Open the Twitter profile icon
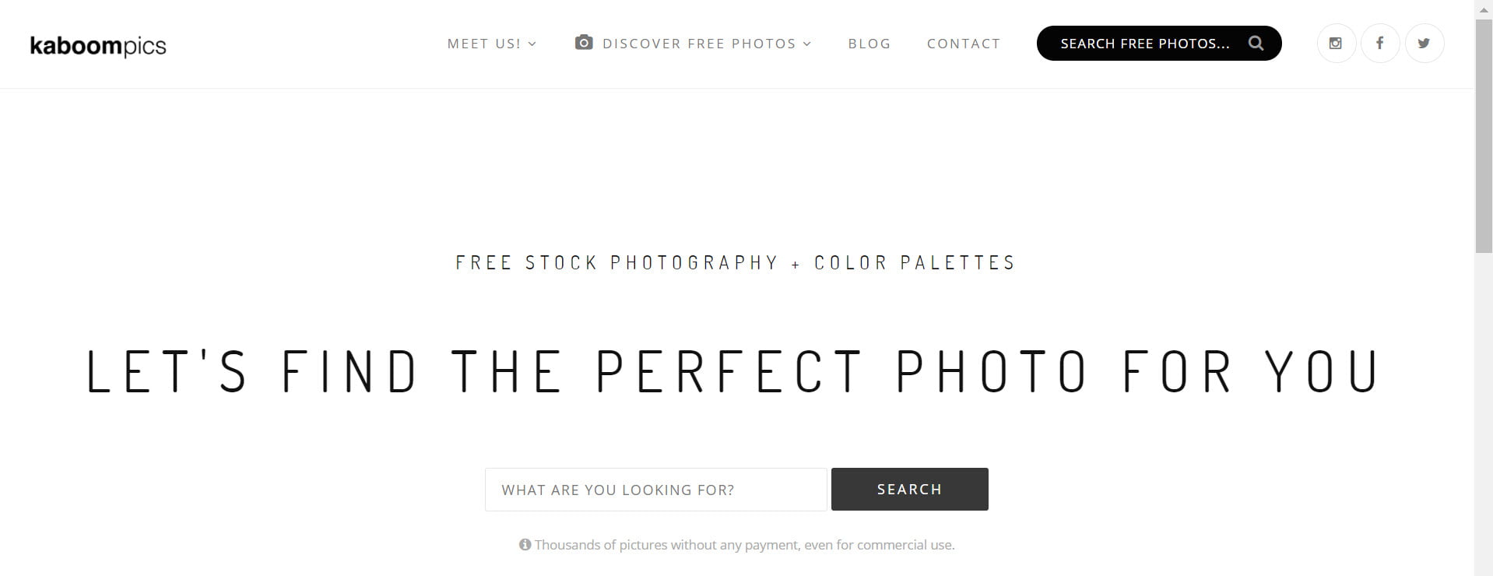Image resolution: width=1493 pixels, height=576 pixels. pos(1424,44)
